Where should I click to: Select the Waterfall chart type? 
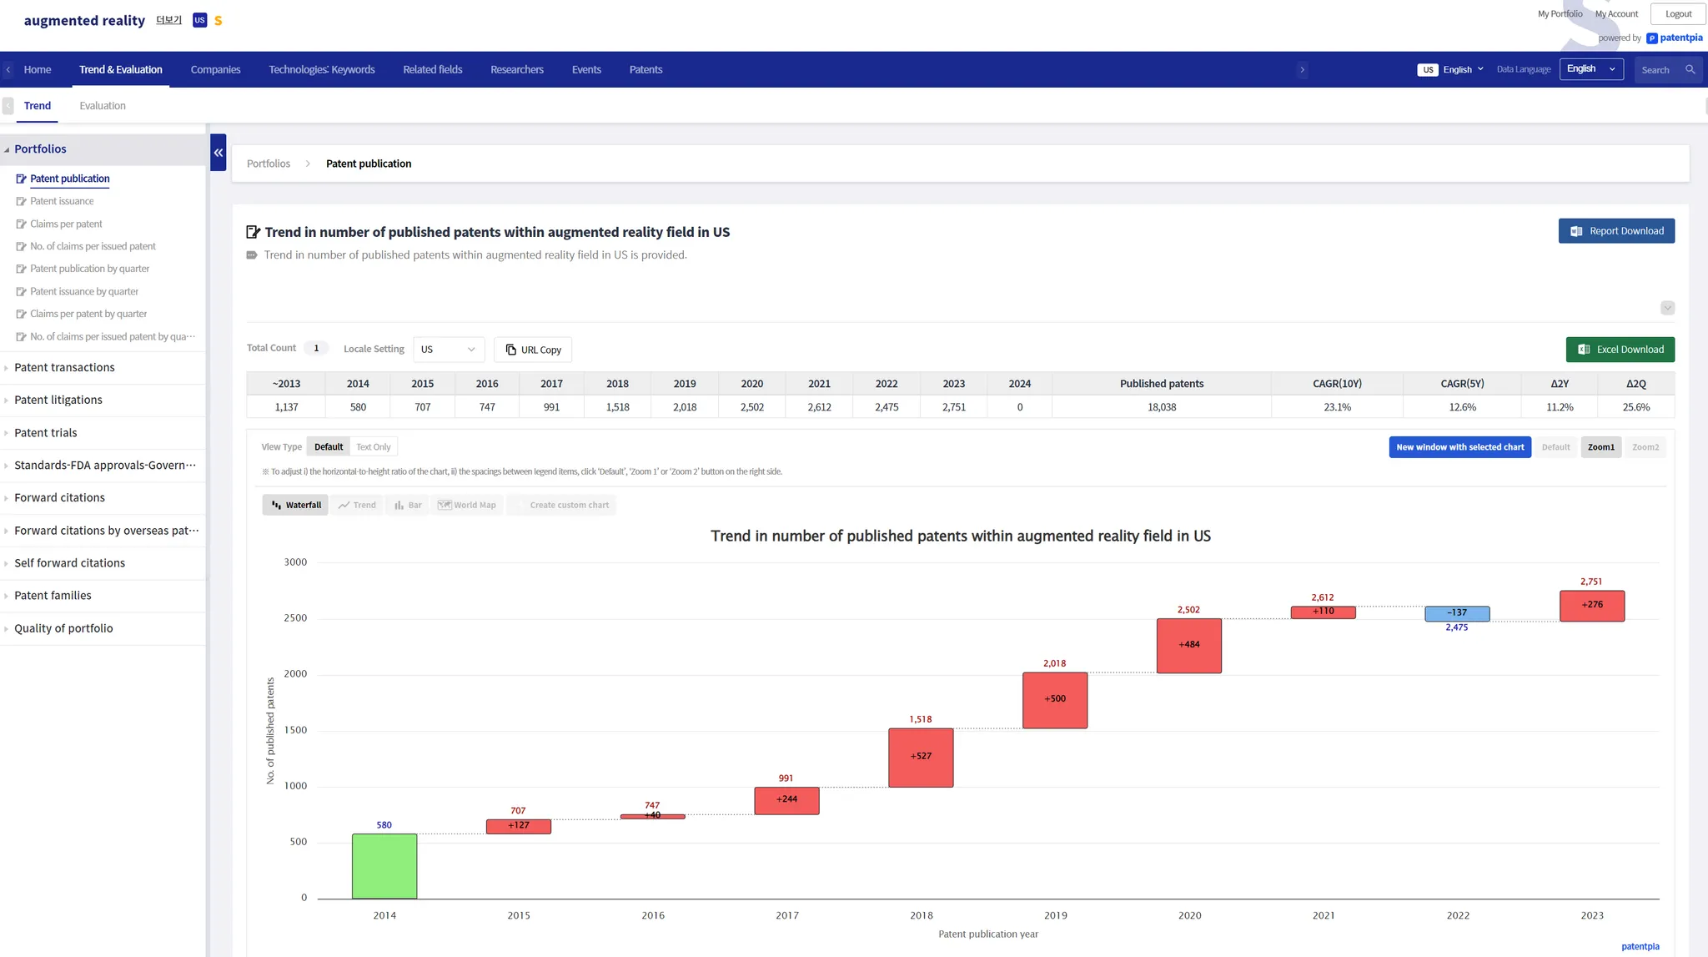(295, 505)
